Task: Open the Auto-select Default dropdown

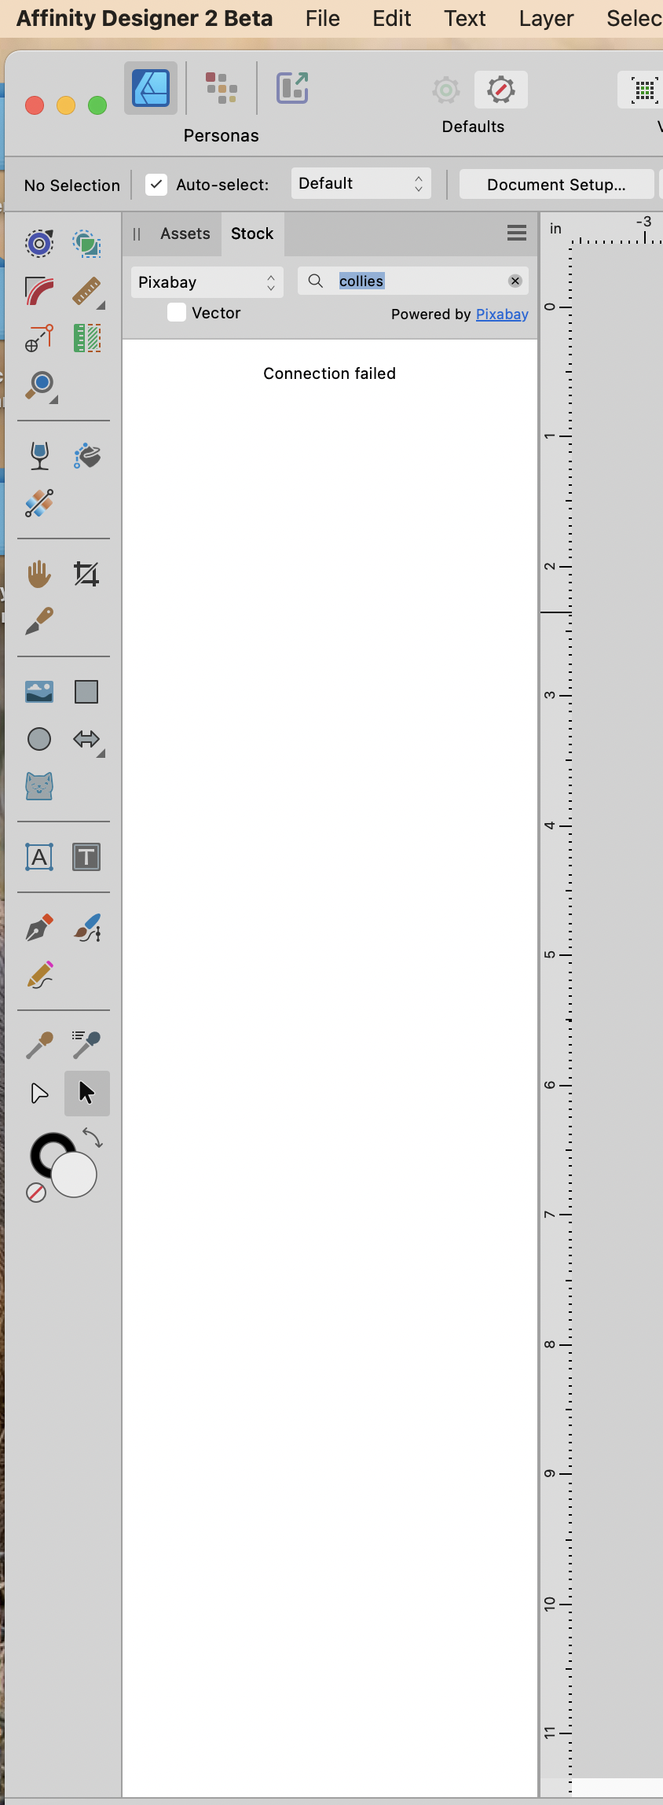Action: point(361,183)
